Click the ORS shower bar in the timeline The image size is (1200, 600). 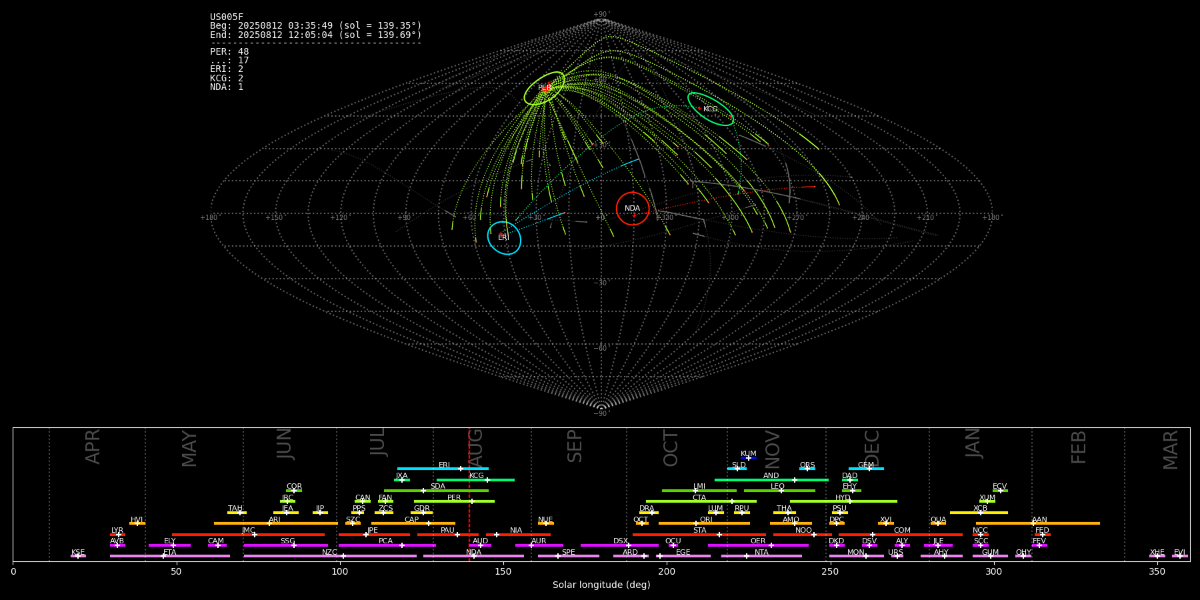[x=807, y=469]
